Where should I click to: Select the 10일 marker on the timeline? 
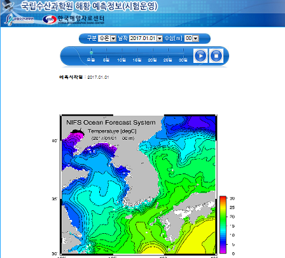[x=122, y=60]
